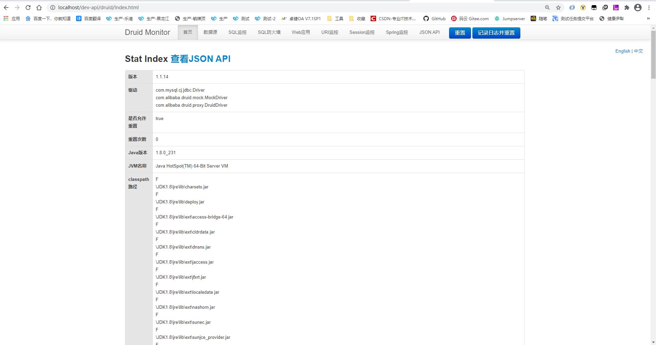Open the 百度翻译 bookmark

(88, 18)
